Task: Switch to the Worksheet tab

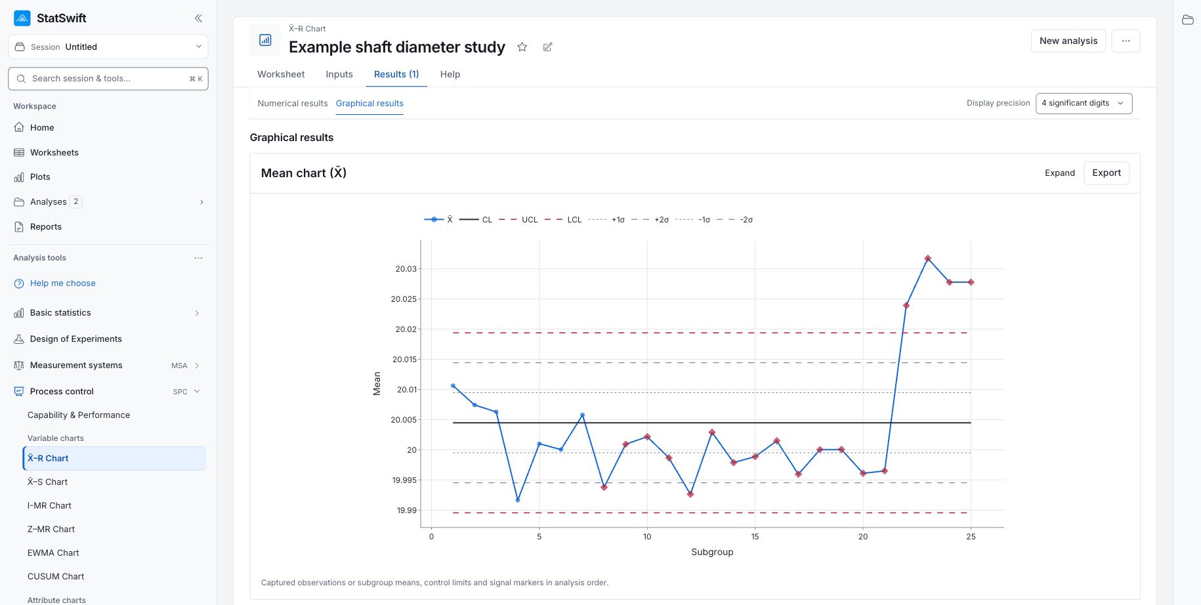Action: (281, 74)
